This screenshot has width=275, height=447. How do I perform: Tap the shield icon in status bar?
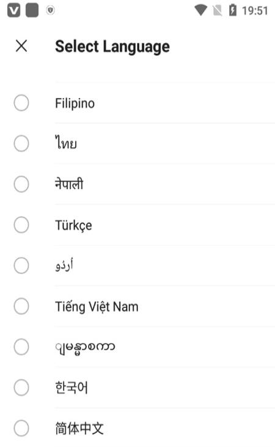pos(50,10)
